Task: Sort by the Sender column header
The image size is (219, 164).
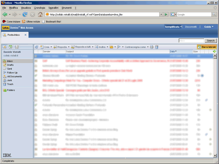Action: click(54, 51)
